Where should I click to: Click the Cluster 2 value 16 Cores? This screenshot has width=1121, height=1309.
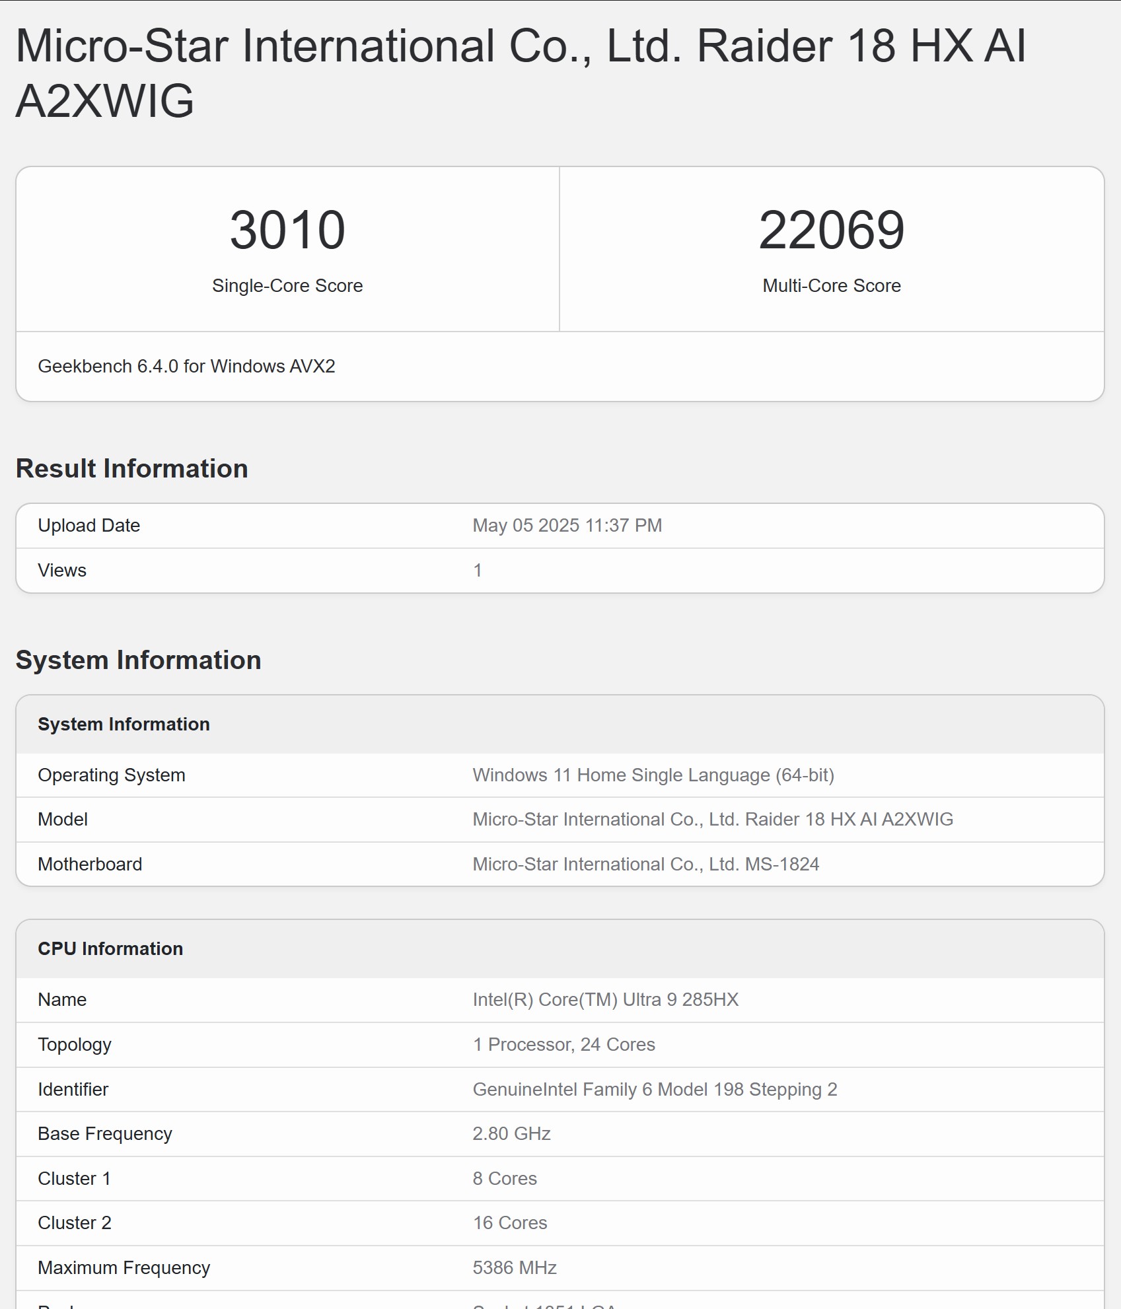[x=509, y=1222]
